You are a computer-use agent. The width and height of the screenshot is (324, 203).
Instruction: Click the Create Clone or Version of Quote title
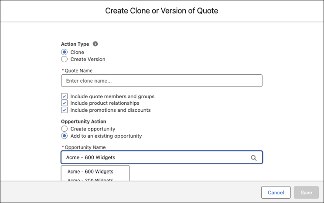coord(162,11)
